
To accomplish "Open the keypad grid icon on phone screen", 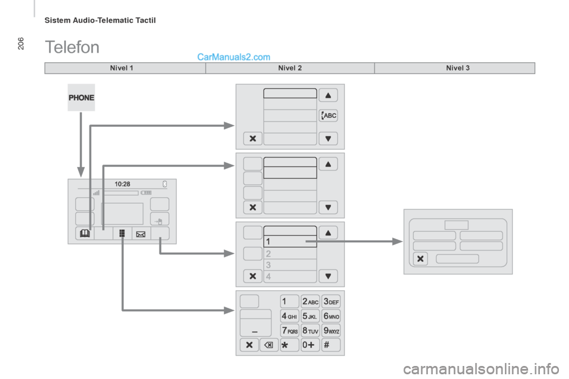I will click(122, 233).
